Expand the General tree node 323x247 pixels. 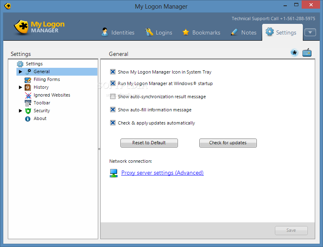click(x=21, y=72)
